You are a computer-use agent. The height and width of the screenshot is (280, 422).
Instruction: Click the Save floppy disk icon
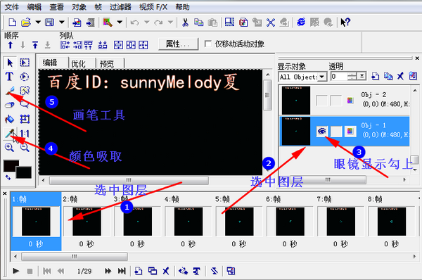(x=49, y=22)
